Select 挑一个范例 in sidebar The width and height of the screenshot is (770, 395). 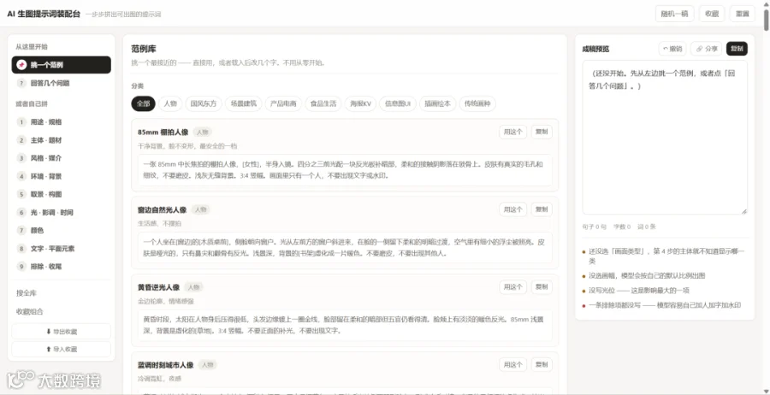62,65
